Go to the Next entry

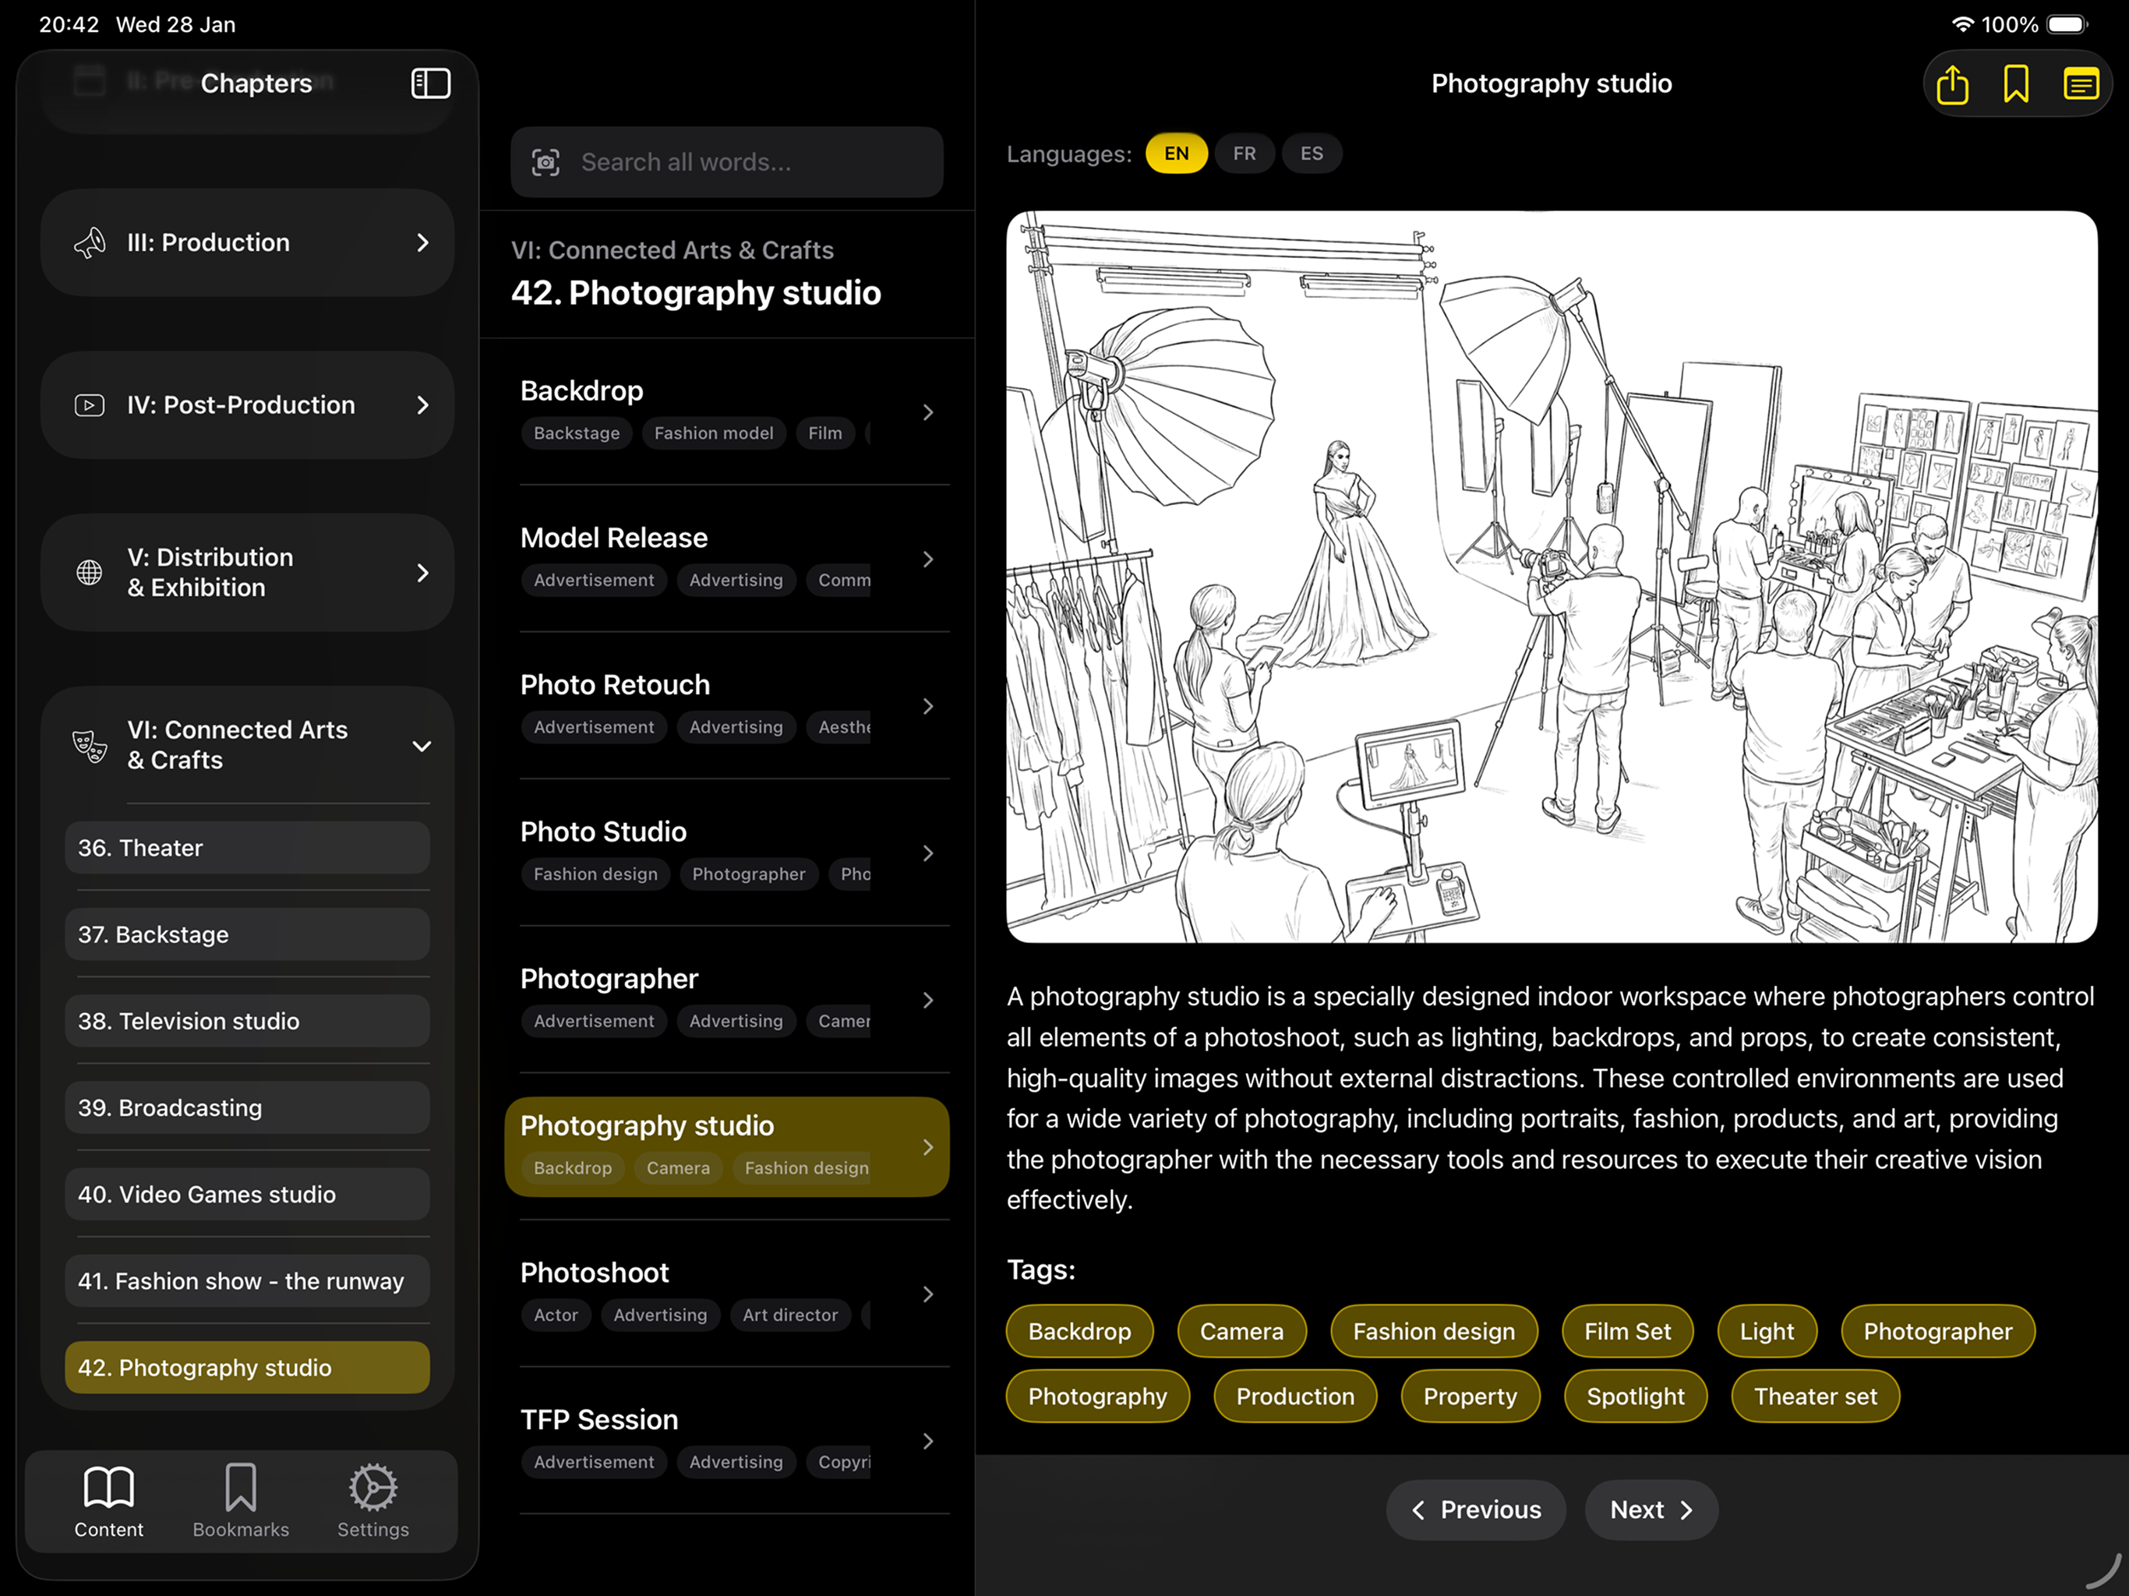click(x=1651, y=1510)
